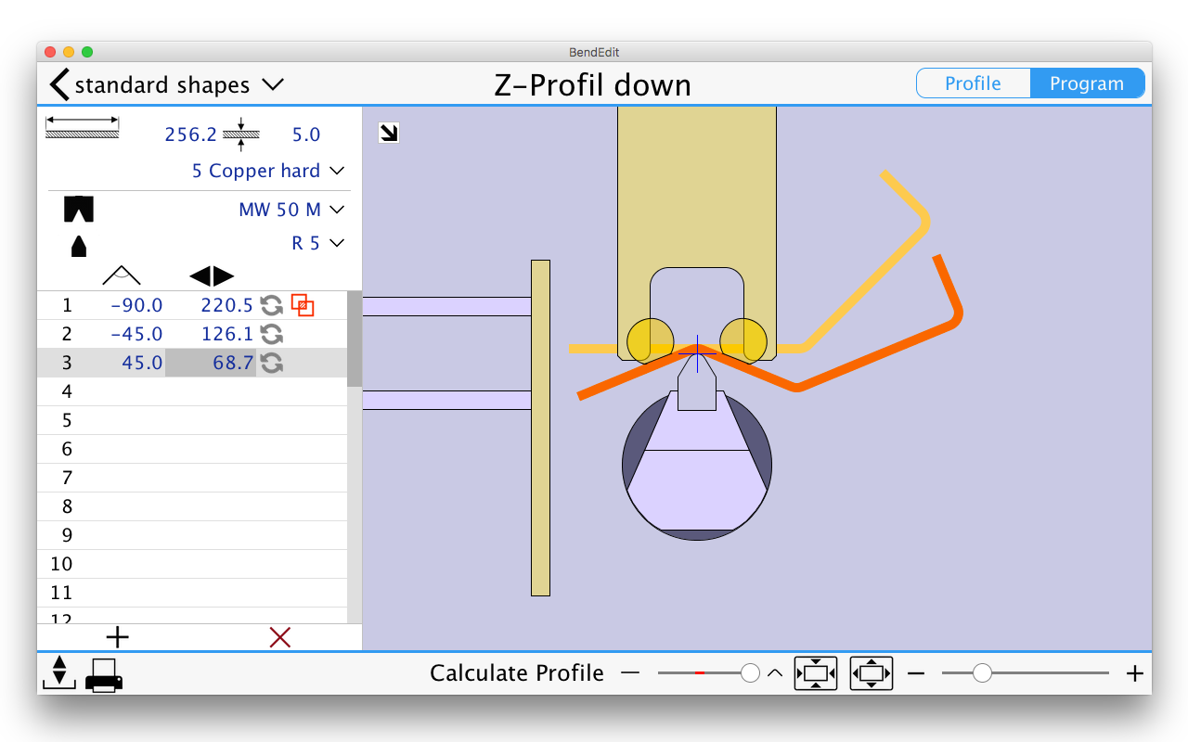This screenshot has height=742, width=1188.
Task: Click the zoom slider handle
Action: (982, 673)
